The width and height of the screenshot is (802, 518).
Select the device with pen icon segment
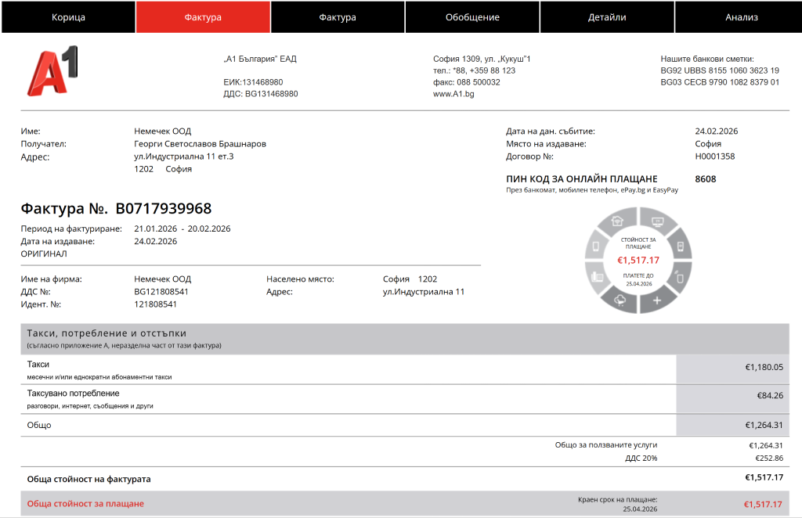pyautogui.click(x=680, y=278)
